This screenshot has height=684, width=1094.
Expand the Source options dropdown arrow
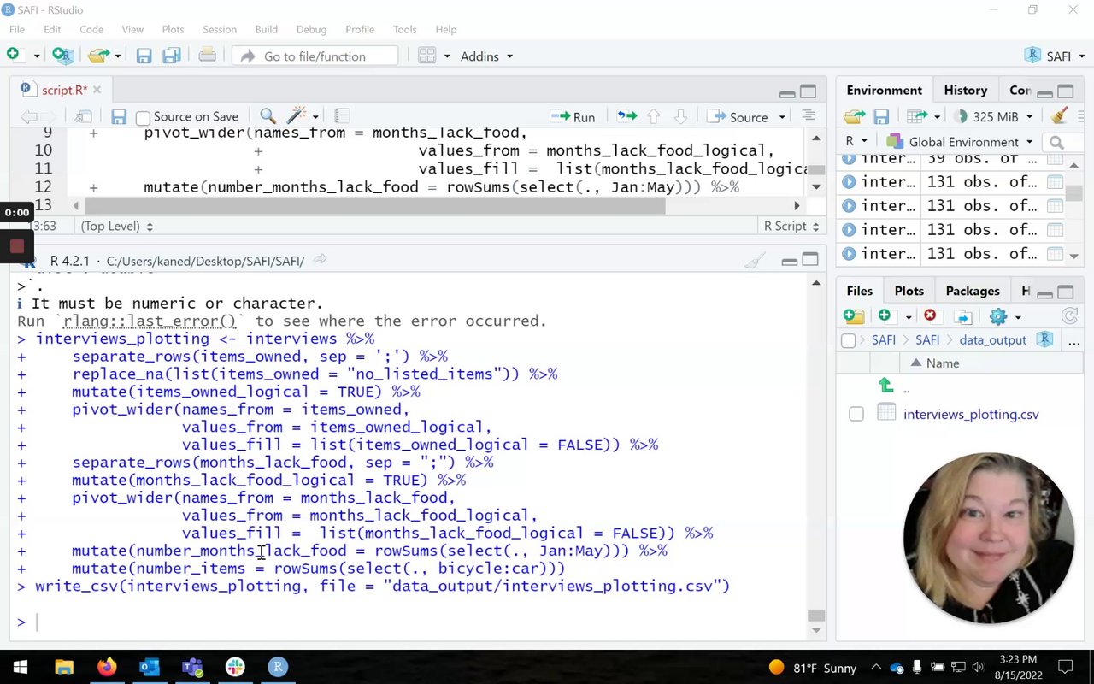(x=781, y=117)
